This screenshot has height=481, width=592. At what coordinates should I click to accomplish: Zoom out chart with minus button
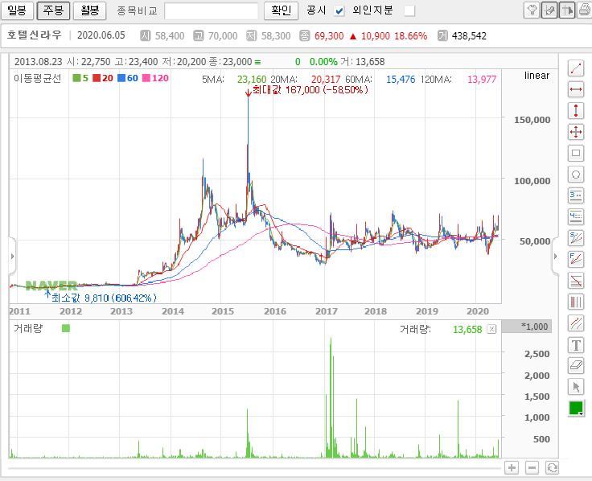point(532,468)
